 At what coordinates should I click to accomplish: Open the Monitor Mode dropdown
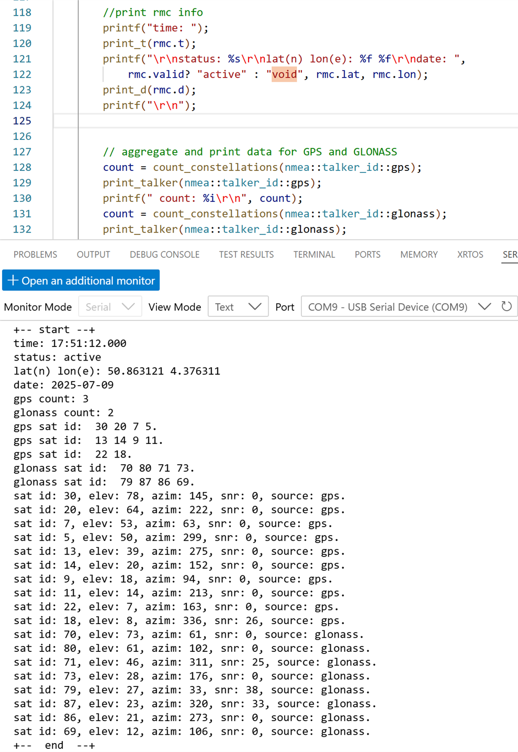(110, 307)
